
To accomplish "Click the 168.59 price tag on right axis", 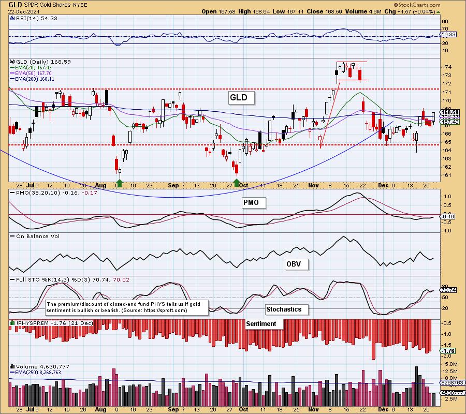I will (450, 112).
